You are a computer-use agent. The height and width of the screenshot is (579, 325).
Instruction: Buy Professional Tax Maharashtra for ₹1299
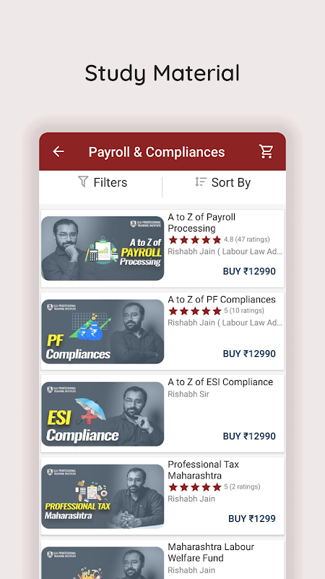click(x=252, y=518)
